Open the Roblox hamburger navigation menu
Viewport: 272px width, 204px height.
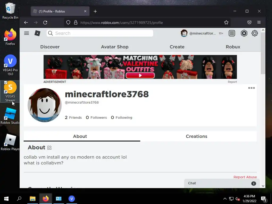(27, 33)
